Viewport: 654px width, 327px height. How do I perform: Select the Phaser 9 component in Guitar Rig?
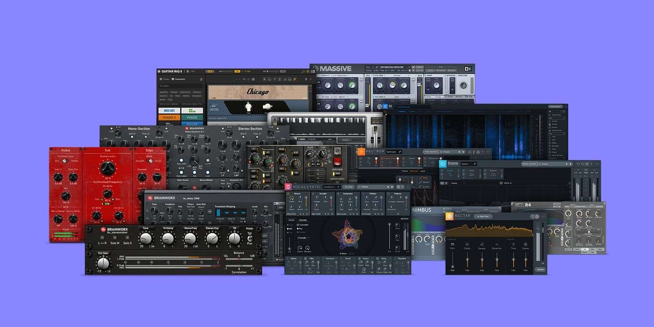point(169,118)
